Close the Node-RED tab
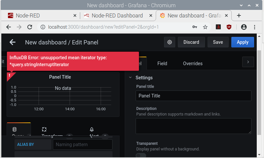This screenshot has width=264, height=158. (x=75, y=15)
